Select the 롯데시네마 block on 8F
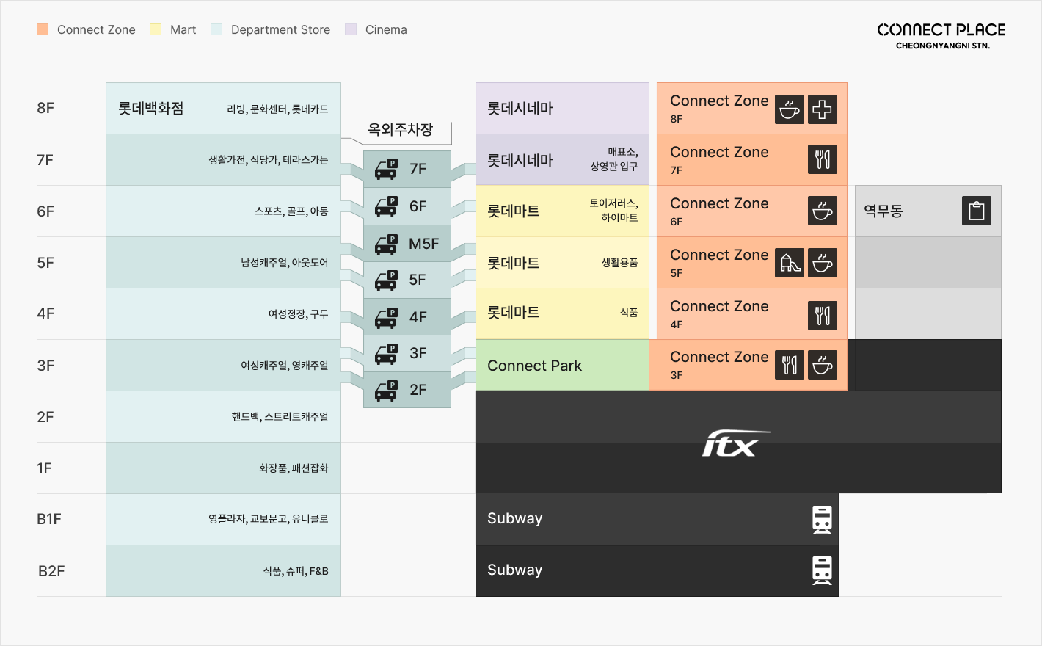This screenshot has height=646, width=1042. [562, 108]
